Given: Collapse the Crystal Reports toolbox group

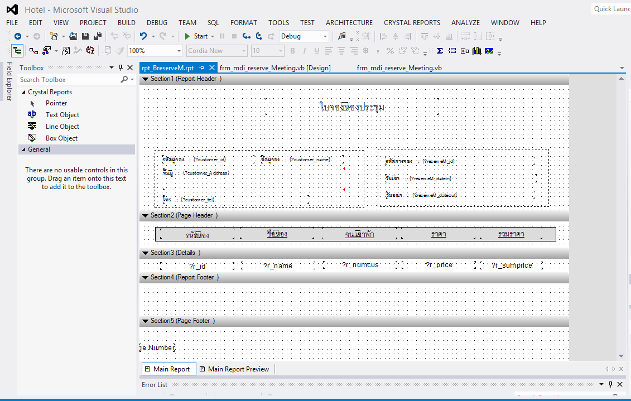Looking at the screenshot, I should (23, 92).
